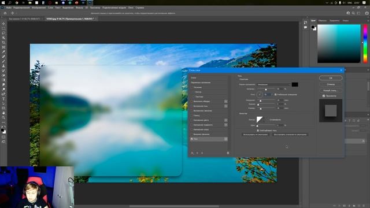Image resolution: width=370 pixels, height=208 pixels.
Task: Select the Zoom tool in the toolbar
Action: (3, 118)
